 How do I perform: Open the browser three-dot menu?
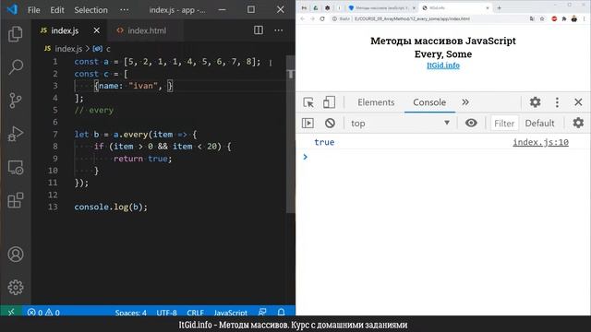(x=585, y=18)
